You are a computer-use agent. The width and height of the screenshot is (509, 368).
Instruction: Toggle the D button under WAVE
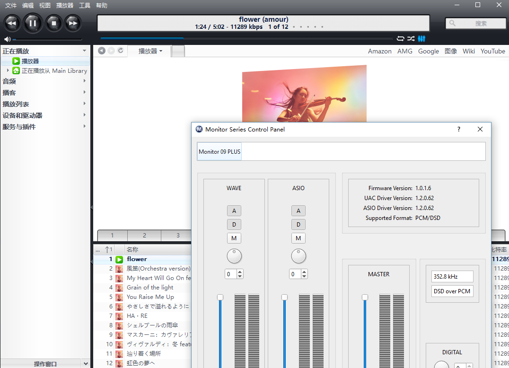pyautogui.click(x=234, y=225)
